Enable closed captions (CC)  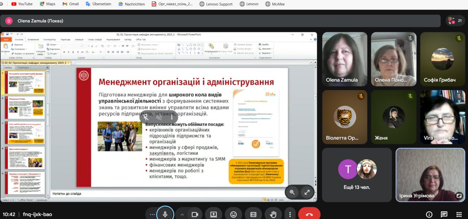pyautogui.click(x=253, y=214)
